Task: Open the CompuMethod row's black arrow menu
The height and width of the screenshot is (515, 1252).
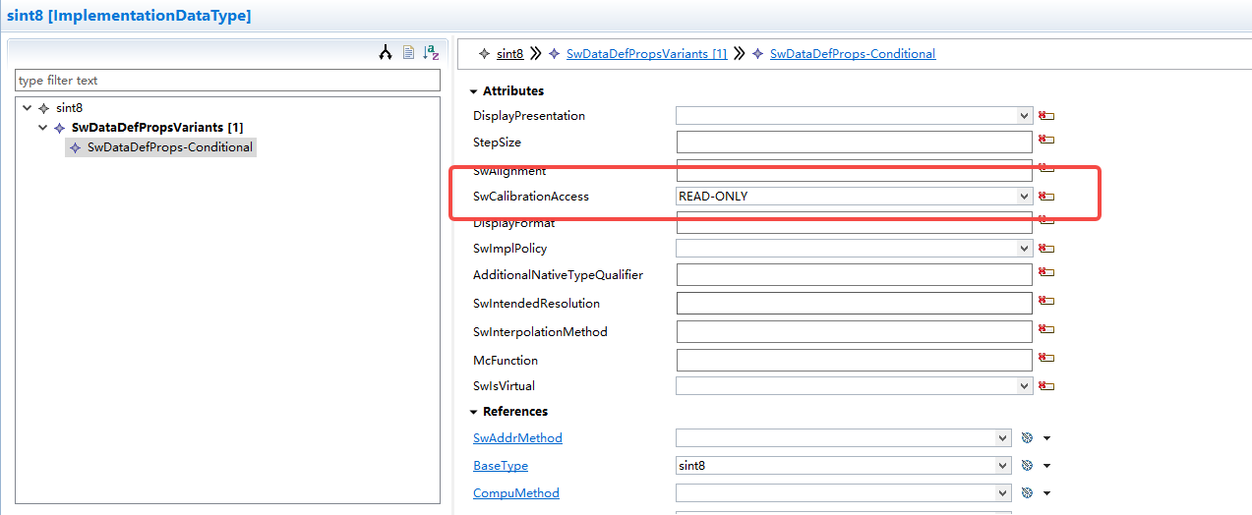Action: click(x=1046, y=493)
